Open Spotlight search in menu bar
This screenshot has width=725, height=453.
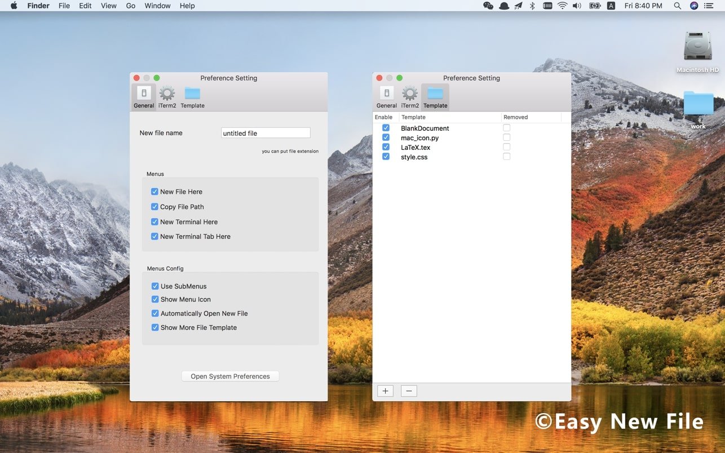677,6
